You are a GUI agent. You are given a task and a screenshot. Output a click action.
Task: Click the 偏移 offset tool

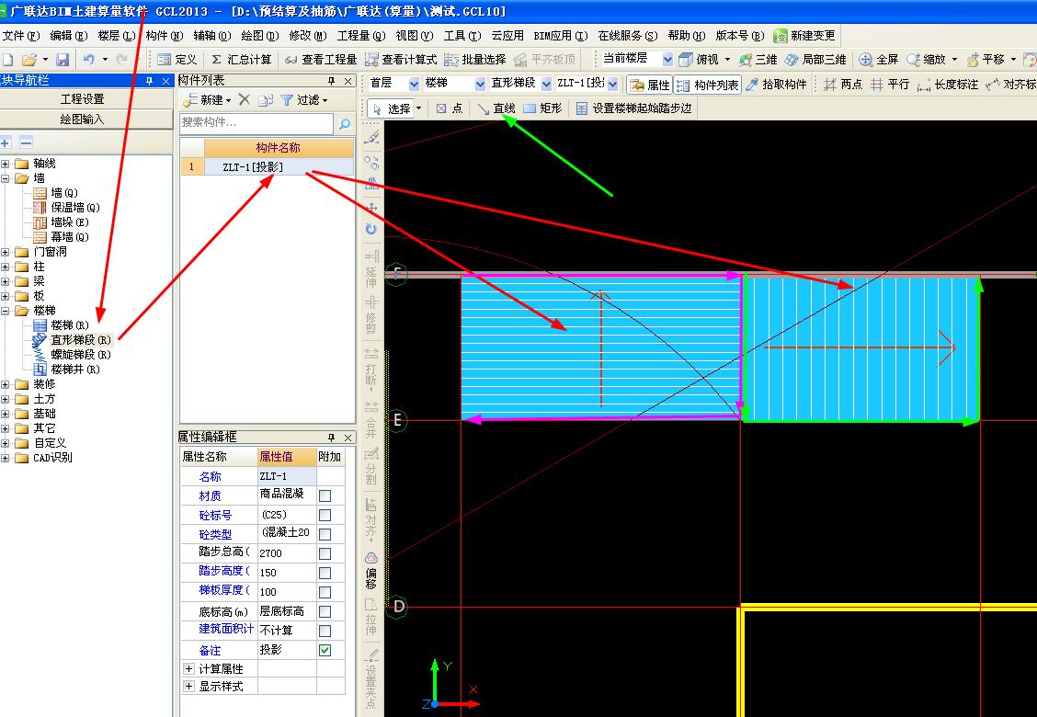(x=371, y=570)
